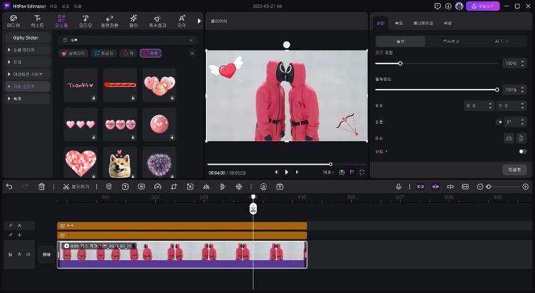Toggle the timeline snapping magnet icon
This screenshot has height=293, width=535.
[x=420, y=187]
